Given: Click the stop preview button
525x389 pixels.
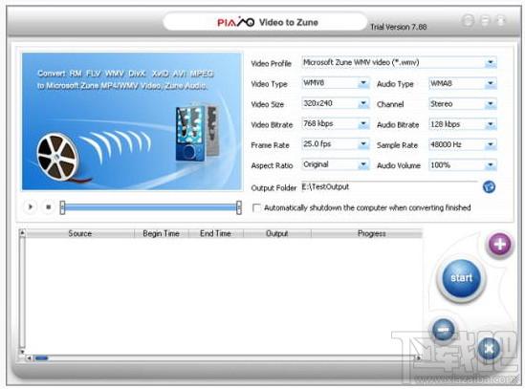Looking at the screenshot, I should (x=48, y=206).
